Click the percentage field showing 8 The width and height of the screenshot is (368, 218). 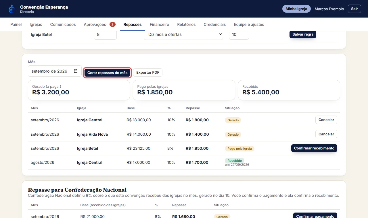pos(105,34)
